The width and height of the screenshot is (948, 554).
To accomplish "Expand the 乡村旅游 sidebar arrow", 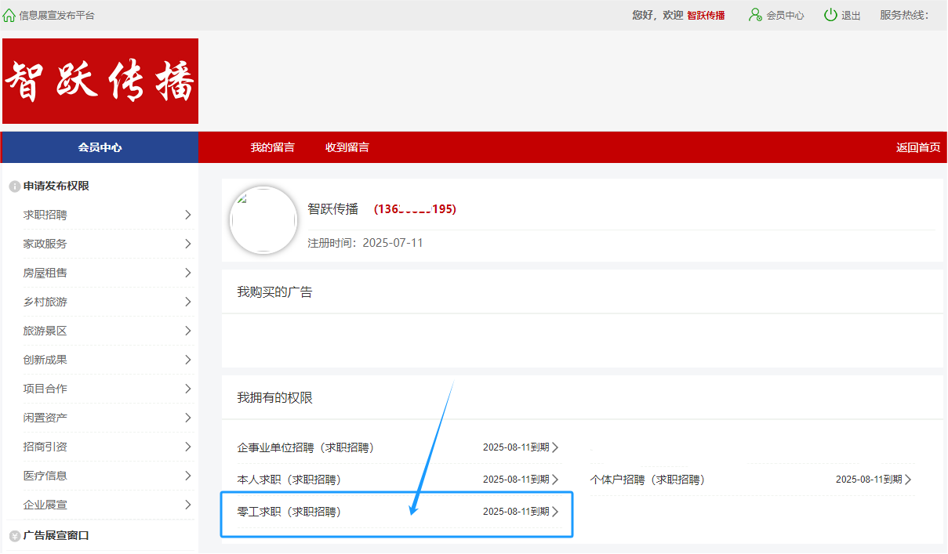I will click(188, 302).
